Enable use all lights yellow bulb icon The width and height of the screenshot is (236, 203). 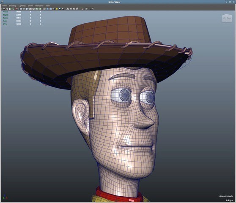coord(57,9)
